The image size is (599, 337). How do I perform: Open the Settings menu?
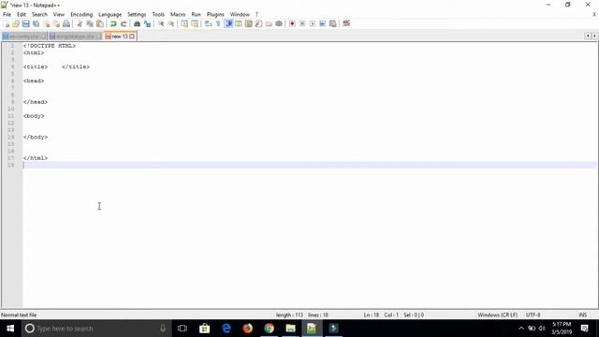tap(137, 15)
